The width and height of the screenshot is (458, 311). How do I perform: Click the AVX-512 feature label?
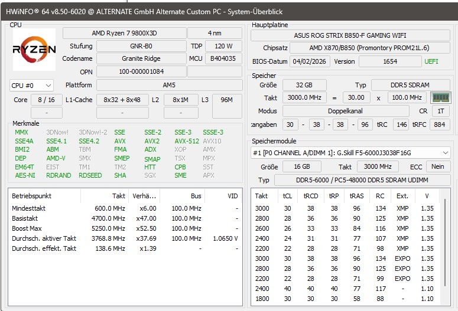coord(187,141)
